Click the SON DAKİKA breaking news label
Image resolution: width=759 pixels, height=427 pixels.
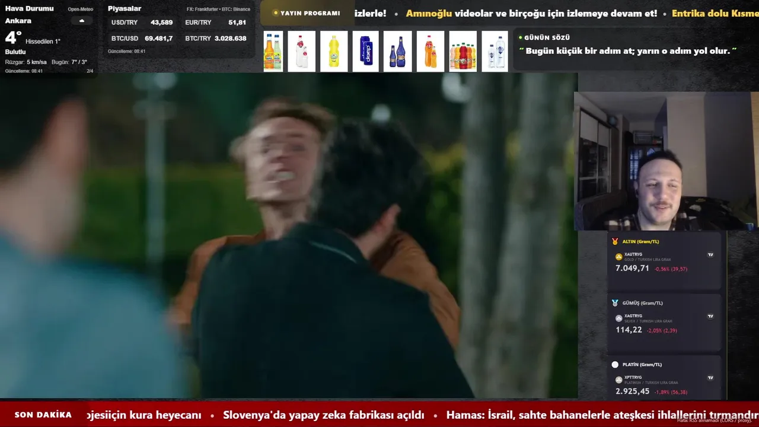click(43, 415)
